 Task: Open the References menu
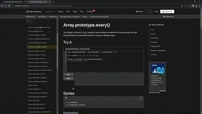point(50,11)
